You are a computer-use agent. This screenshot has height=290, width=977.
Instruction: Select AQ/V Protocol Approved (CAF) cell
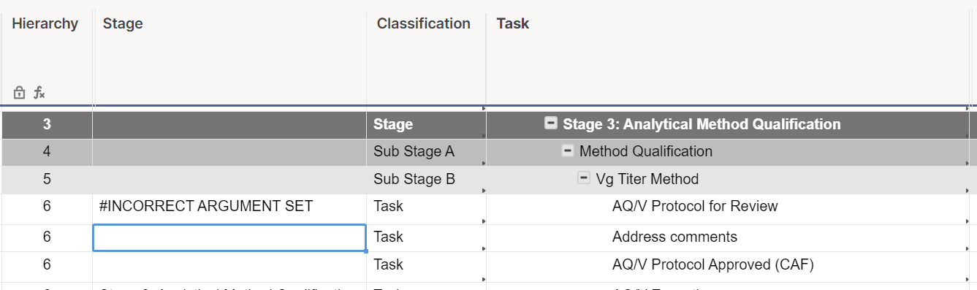tap(726, 264)
